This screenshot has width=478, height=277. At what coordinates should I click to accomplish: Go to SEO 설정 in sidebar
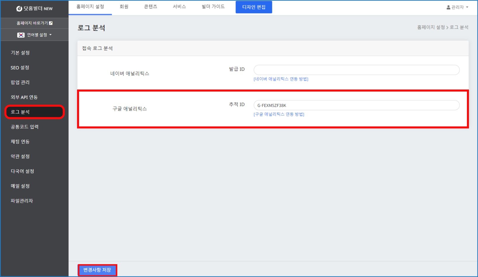(20, 68)
